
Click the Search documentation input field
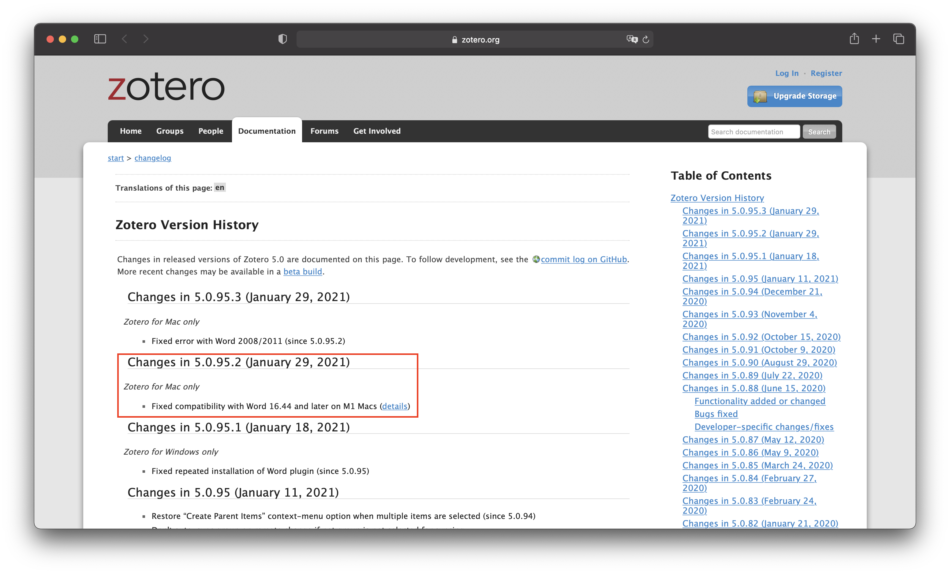(x=754, y=132)
